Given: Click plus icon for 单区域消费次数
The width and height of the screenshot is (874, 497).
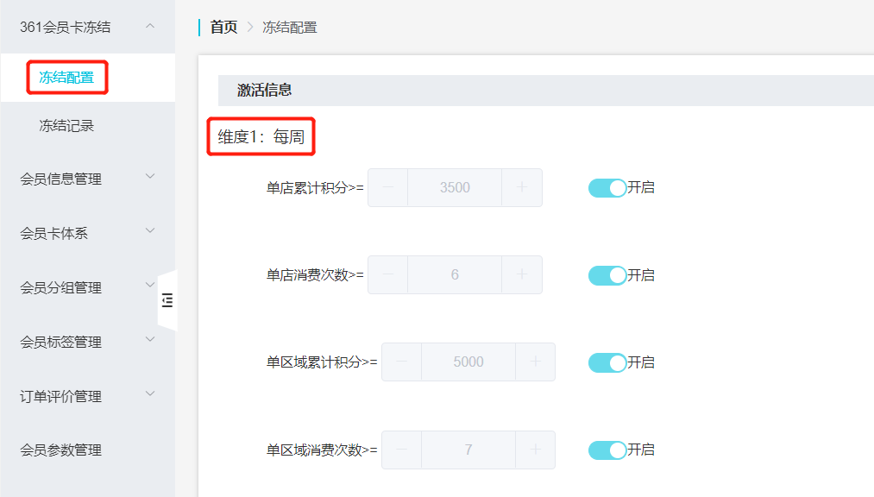Looking at the screenshot, I should 535,450.
